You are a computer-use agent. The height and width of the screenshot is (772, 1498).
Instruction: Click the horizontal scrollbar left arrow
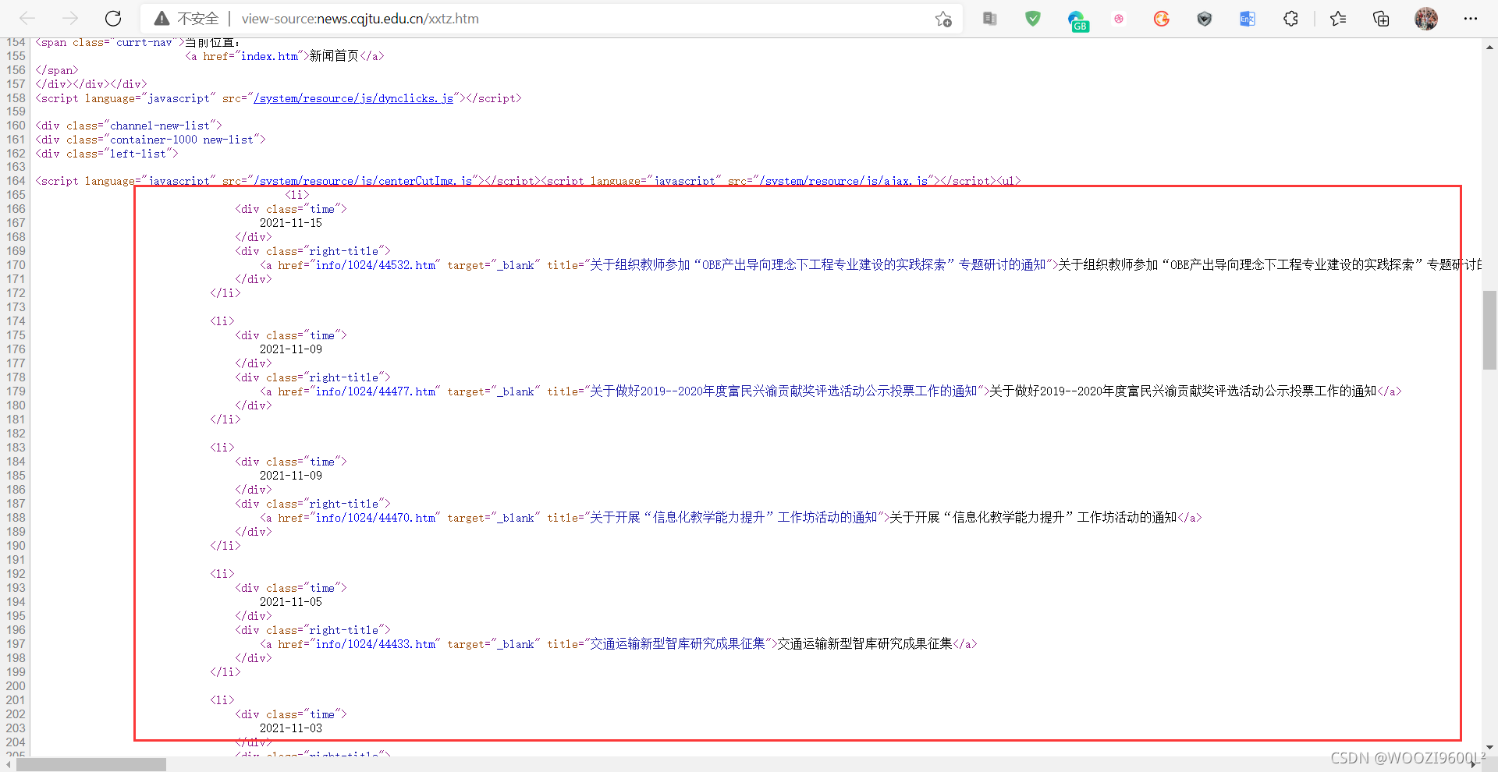[8, 765]
